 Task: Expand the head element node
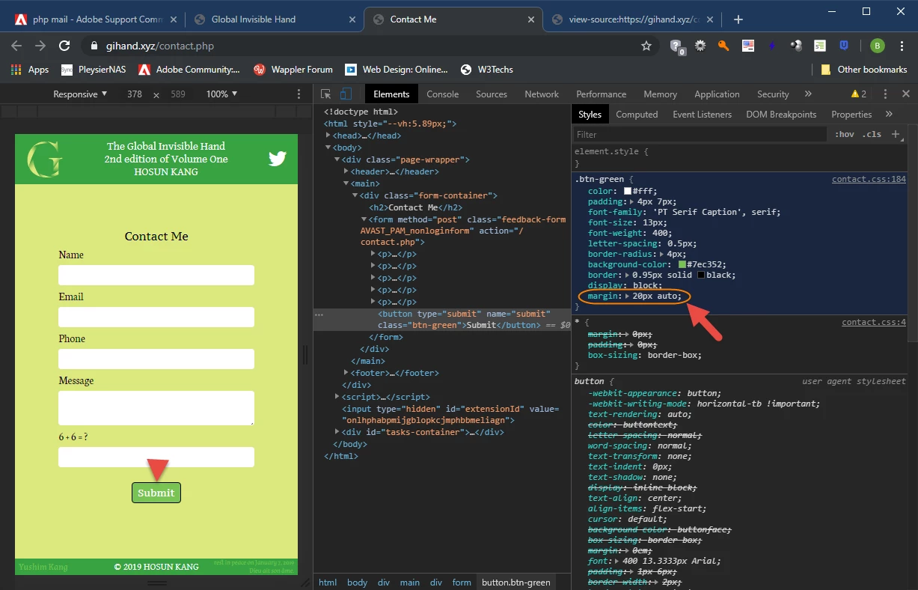[x=328, y=136]
